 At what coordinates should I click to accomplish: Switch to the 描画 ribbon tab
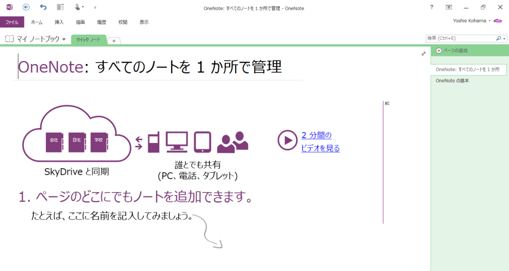[80, 22]
